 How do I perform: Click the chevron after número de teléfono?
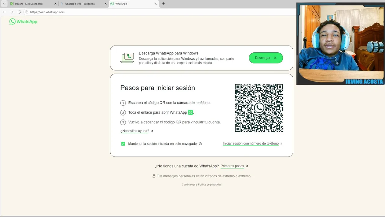tap(281, 143)
